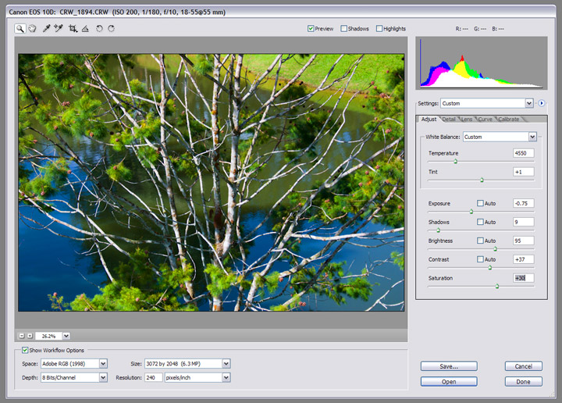Click the Temperature slider handle
This screenshot has height=403, width=562.
click(455, 162)
